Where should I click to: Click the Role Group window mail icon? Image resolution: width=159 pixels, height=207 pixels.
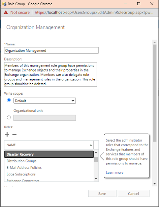pos(4,4)
